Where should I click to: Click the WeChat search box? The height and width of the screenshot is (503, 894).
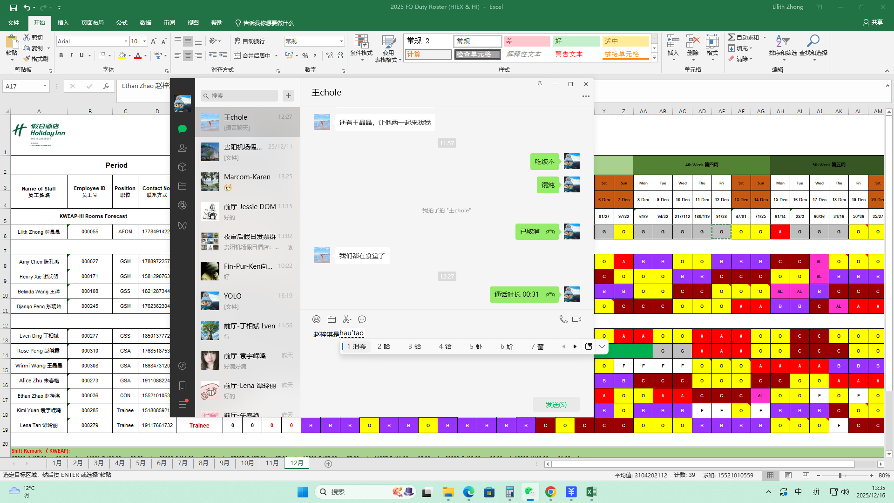(240, 96)
